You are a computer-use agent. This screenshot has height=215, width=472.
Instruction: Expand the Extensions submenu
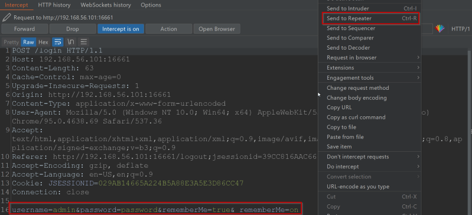pyautogui.click(x=370, y=68)
